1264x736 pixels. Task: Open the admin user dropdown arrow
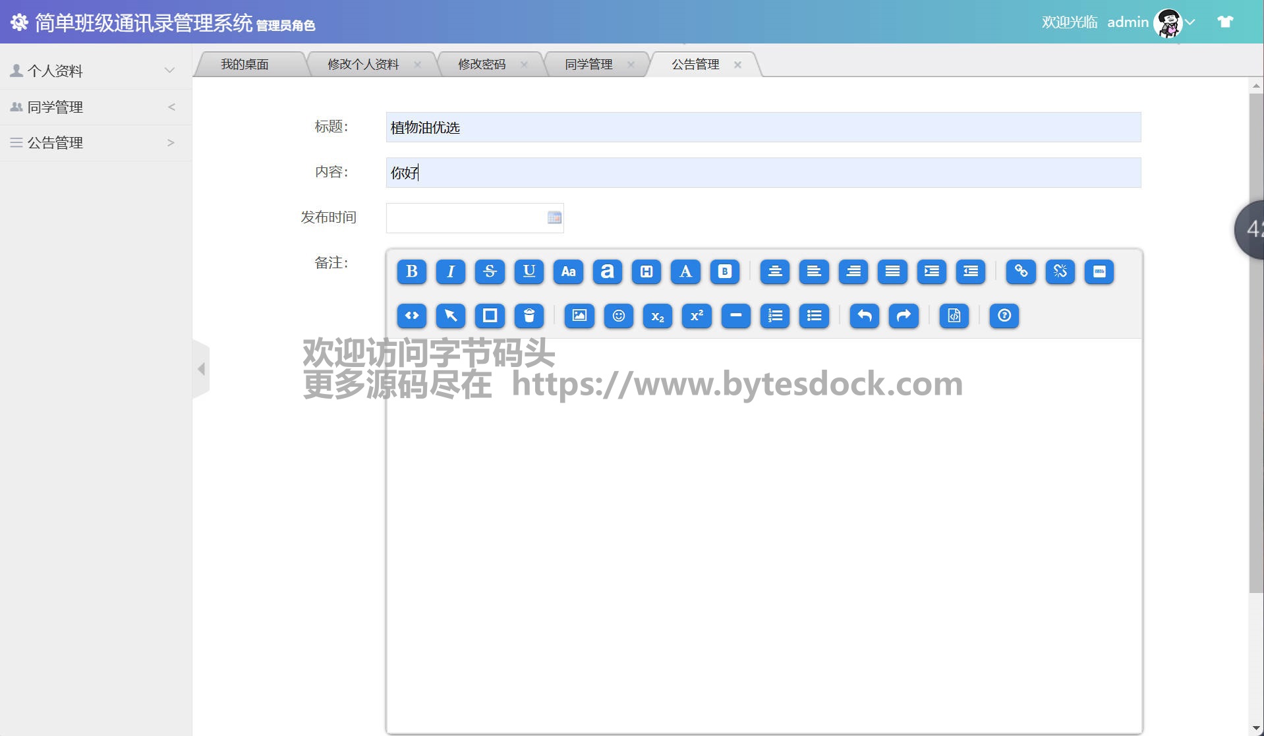[x=1190, y=22]
